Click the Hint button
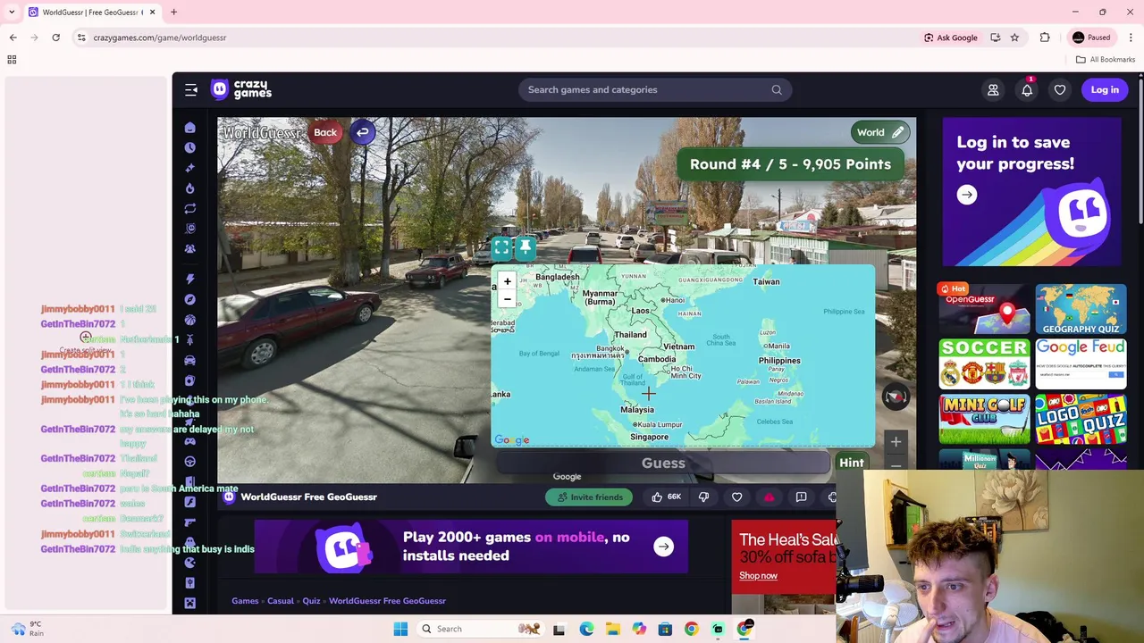Screen dimensions: 1144x643 pyautogui.click(x=851, y=463)
